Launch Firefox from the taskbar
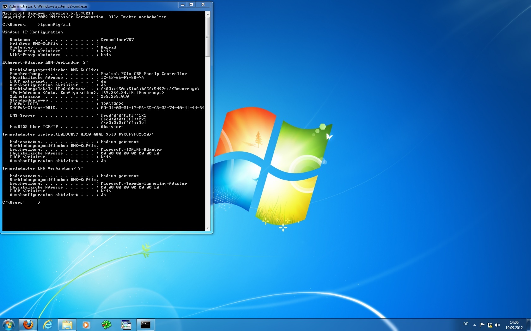Image resolution: width=531 pixels, height=331 pixels. tap(28, 325)
